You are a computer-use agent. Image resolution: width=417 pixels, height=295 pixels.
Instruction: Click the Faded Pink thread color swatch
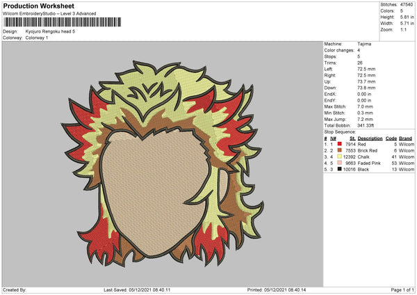340,163
